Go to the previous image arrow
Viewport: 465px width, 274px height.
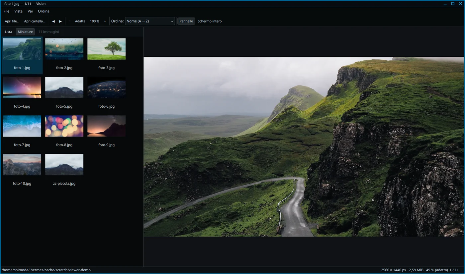(x=53, y=21)
